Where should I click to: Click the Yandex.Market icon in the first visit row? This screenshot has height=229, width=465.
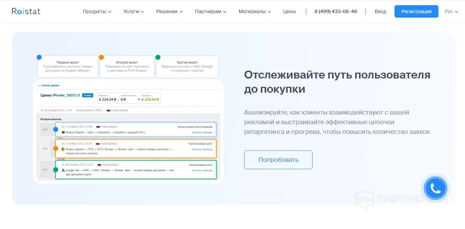click(x=63, y=132)
